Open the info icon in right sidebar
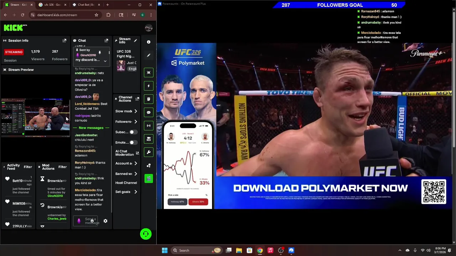Screen dimensions: 456x256 pos(149,42)
